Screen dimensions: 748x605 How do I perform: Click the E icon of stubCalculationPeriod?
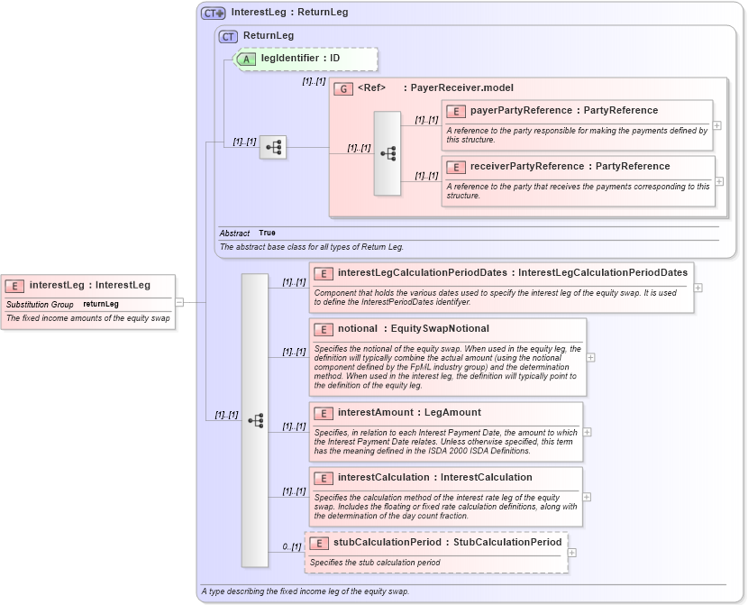[319, 543]
